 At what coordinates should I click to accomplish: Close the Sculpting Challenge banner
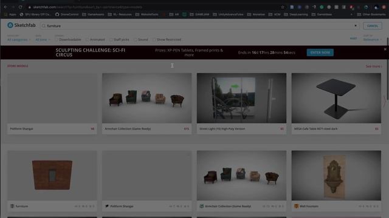[x=385, y=49]
